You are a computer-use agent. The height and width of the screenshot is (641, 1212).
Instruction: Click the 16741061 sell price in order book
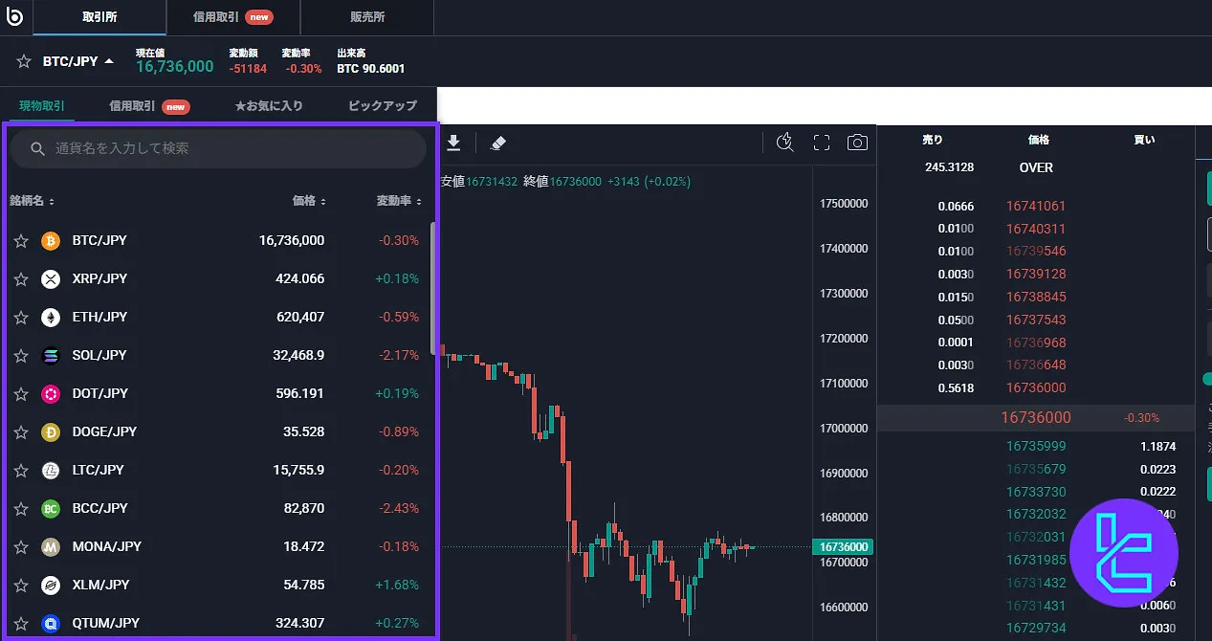click(1035, 206)
